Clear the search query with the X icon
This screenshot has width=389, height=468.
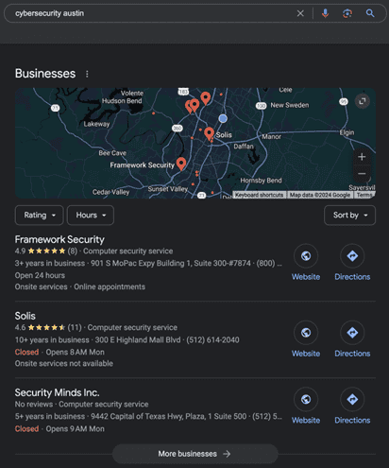tap(300, 13)
